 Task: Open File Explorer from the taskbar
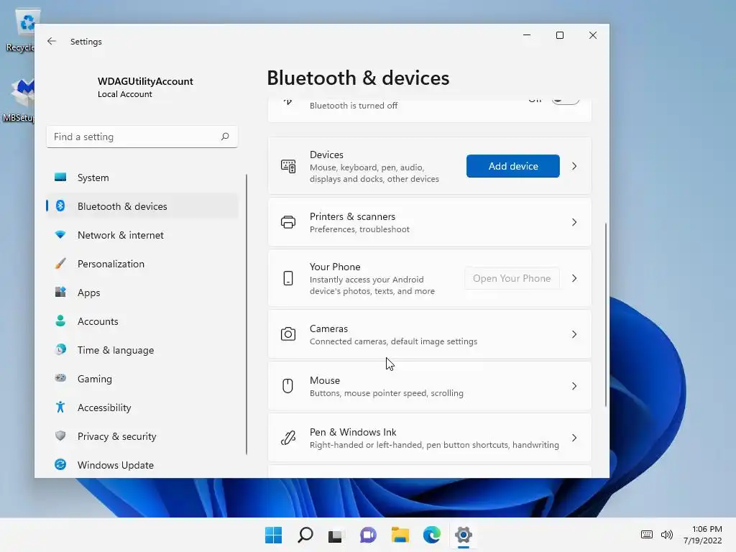click(x=400, y=535)
